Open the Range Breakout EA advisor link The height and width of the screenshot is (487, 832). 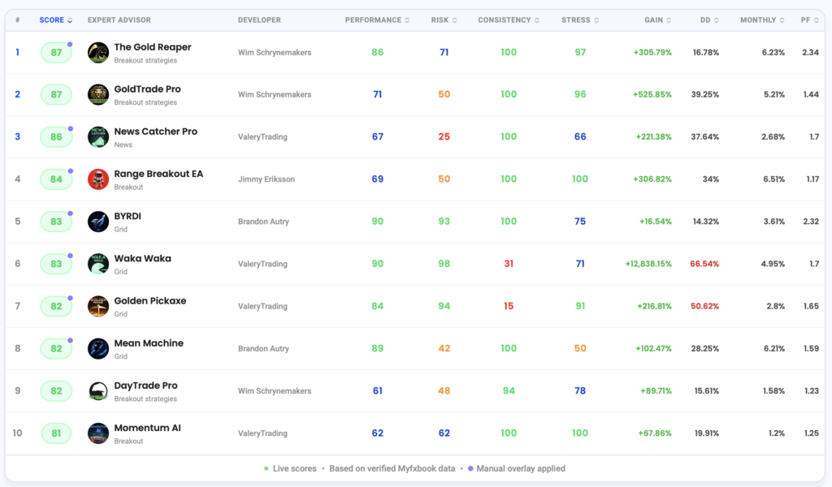pos(158,174)
